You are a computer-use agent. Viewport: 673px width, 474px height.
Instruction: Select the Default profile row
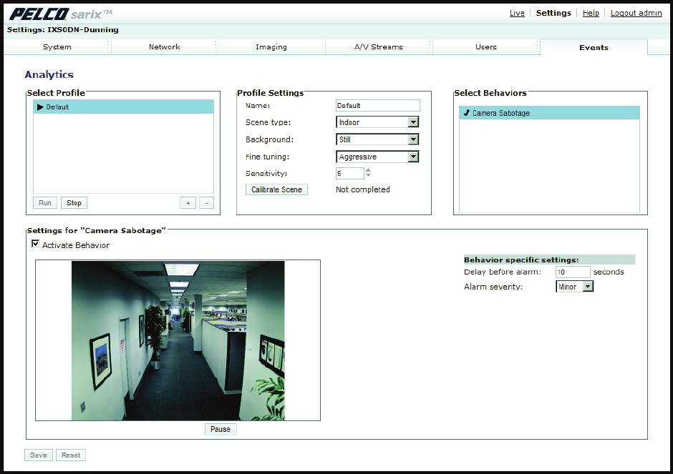coord(124,107)
